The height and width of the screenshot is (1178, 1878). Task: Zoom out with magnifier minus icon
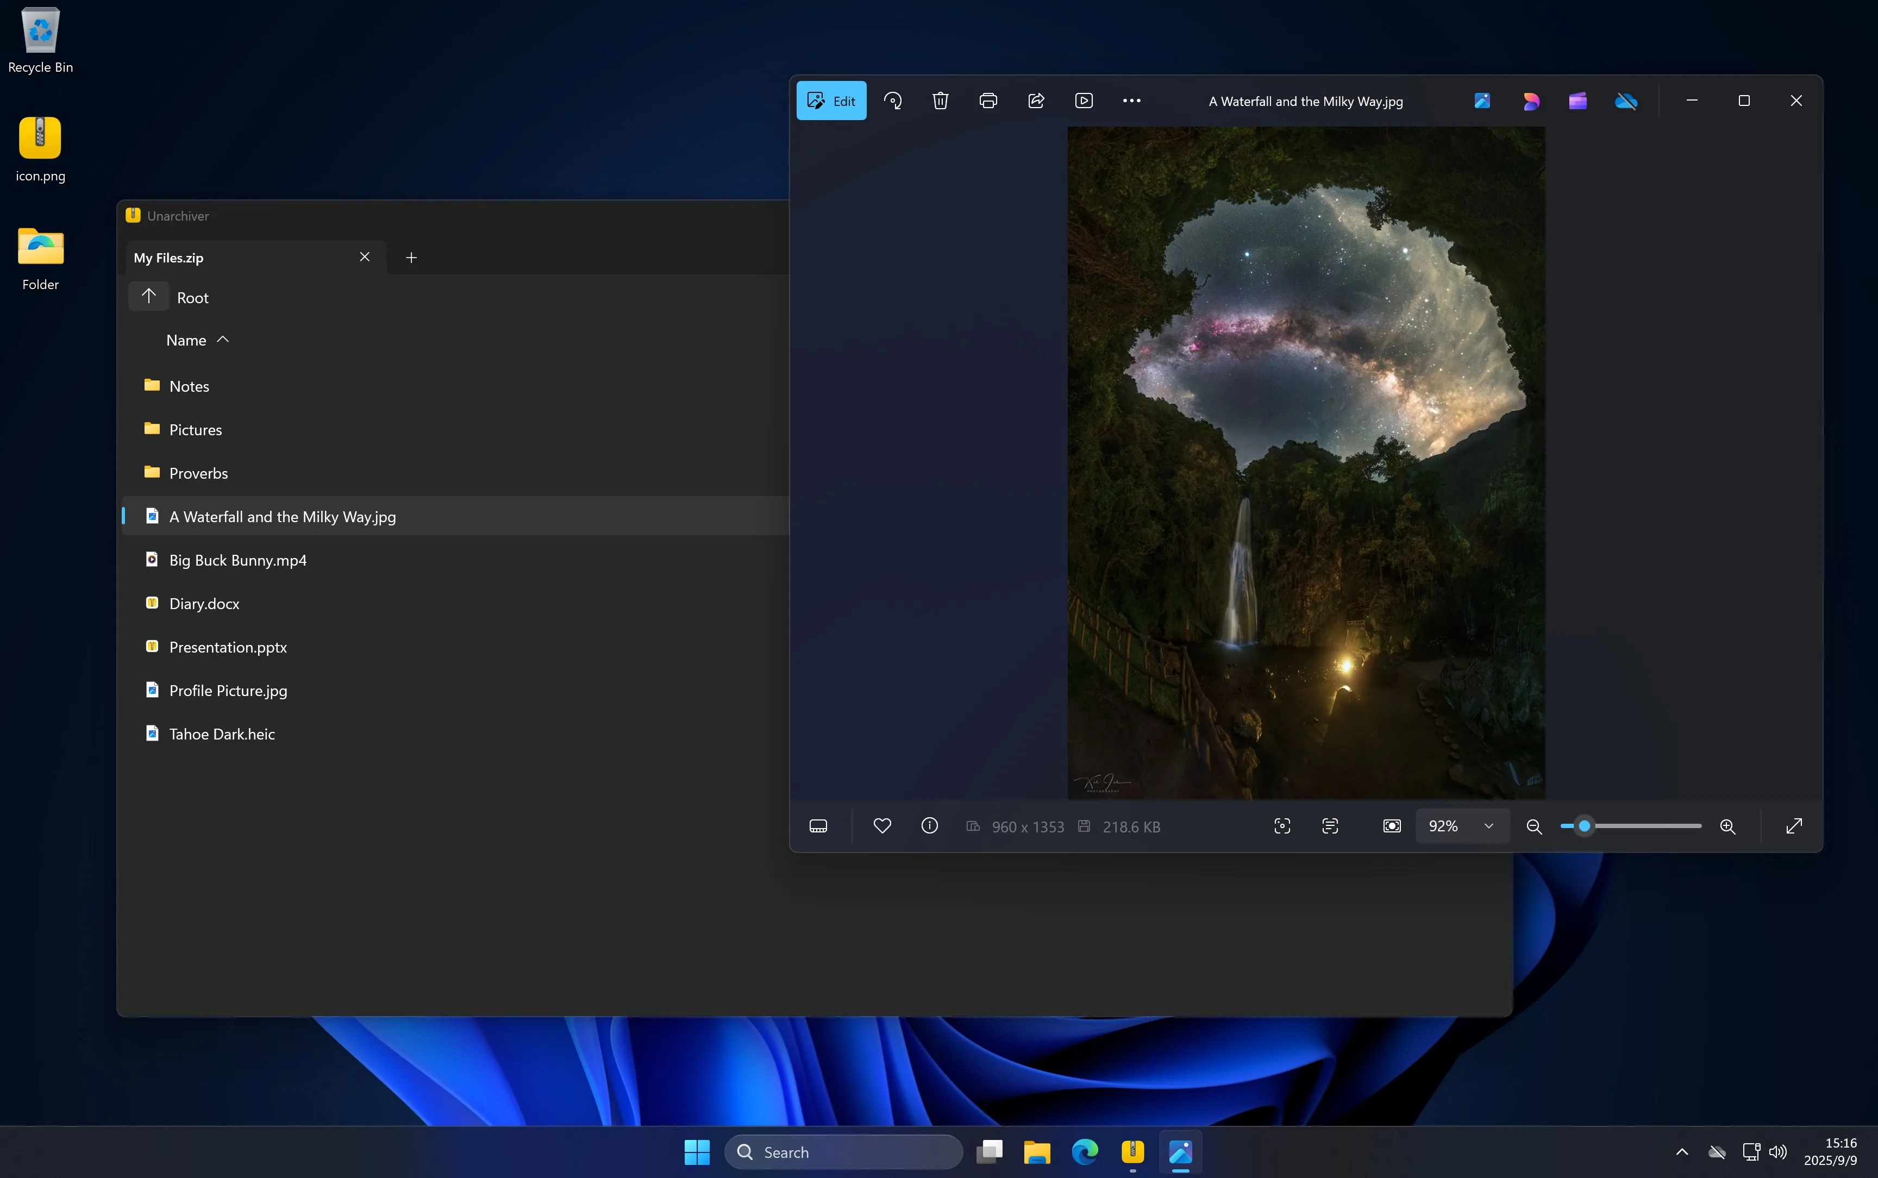1533,826
